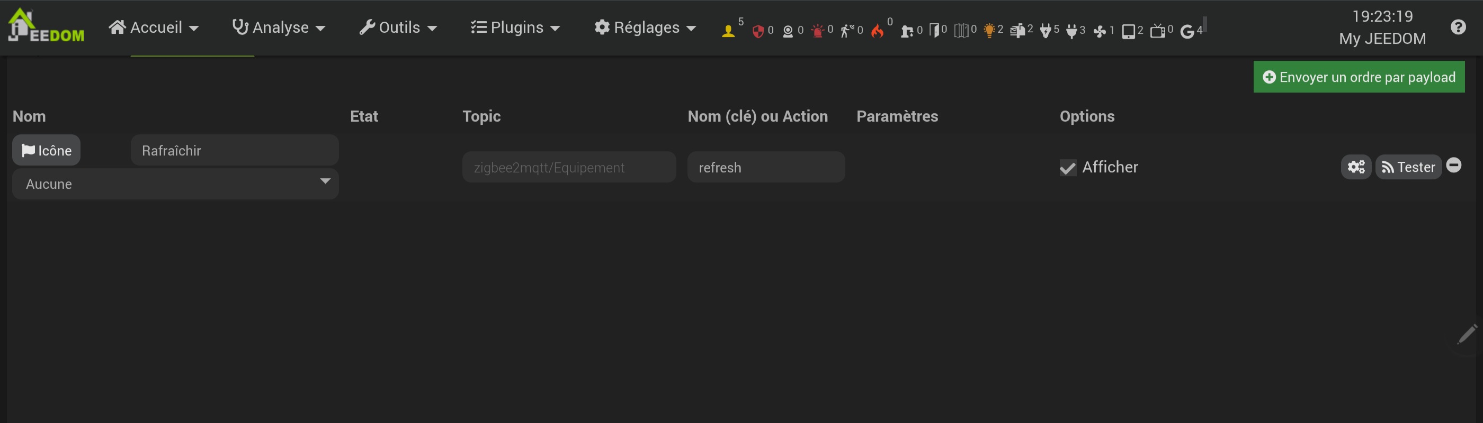This screenshot has width=1483, height=423.
Task: Open advanced command configuration gears
Action: 1356,167
